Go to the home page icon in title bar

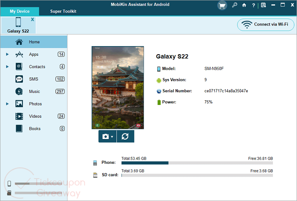tap(244, 5)
